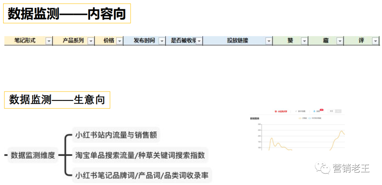Open the 藏 column filter dropdown
382x185 pixels.
point(340,41)
